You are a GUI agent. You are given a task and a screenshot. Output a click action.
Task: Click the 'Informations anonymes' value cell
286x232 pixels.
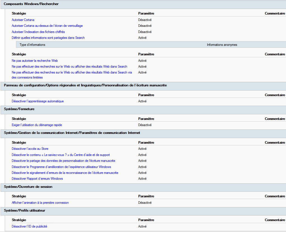pyautogui.click(x=222, y=45)
